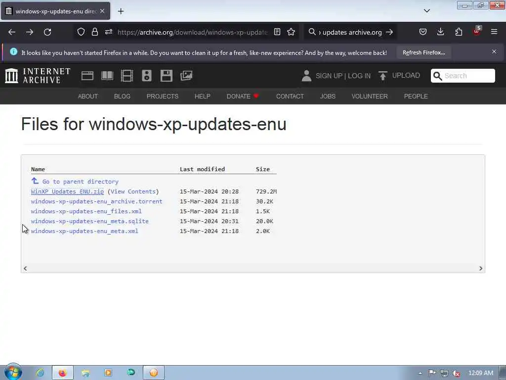Save page to Pocket
The width and height of the screenshot is (506, 380).
click(x=423, y=32)
